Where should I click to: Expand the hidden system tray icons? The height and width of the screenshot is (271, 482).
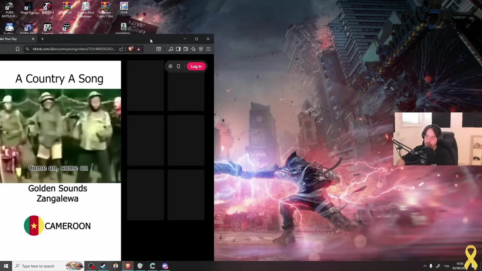pos(425,266)
